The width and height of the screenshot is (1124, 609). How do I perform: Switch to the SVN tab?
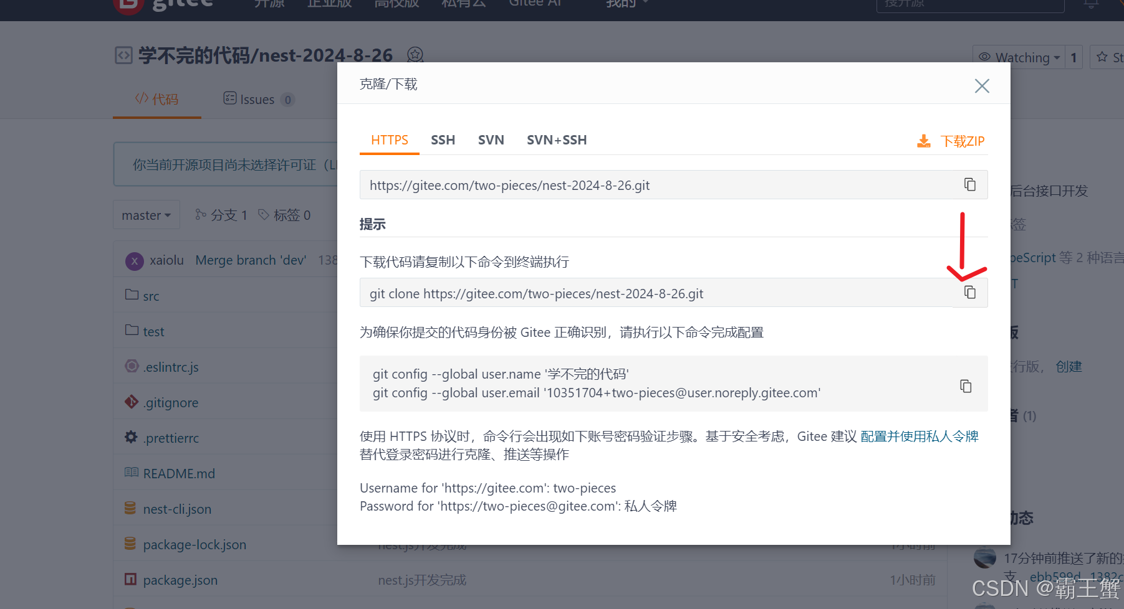click(x=491, y=140)
